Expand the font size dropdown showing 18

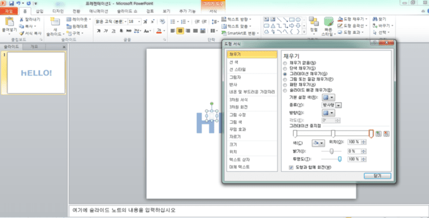(x=139, y=21)
